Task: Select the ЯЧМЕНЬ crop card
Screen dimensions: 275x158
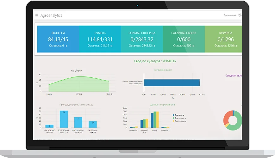Action: (100, 39)
